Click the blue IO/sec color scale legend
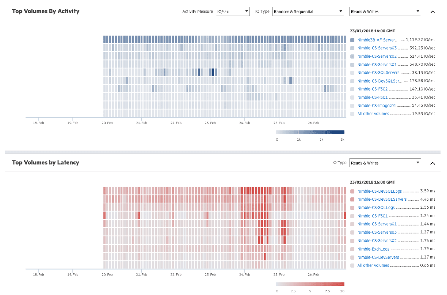This screenshot has width=447, height=295. coord(310,132)
